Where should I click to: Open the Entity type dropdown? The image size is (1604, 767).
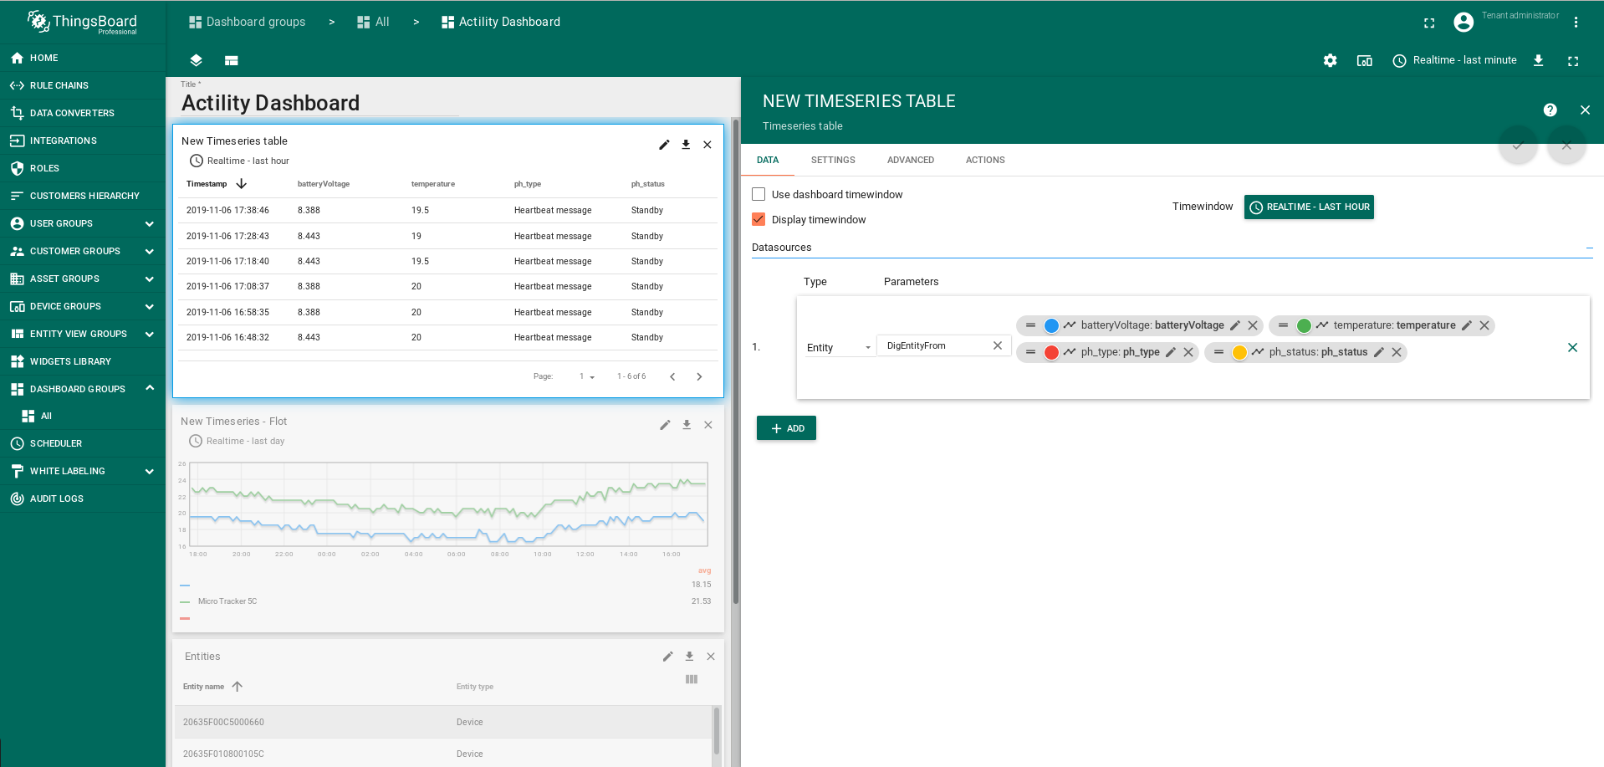click(x=839, y=347)
